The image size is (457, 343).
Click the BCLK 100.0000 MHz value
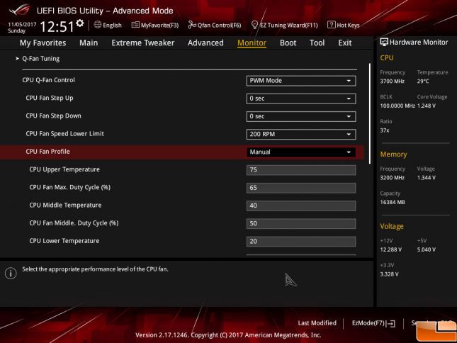coord(397,106)
